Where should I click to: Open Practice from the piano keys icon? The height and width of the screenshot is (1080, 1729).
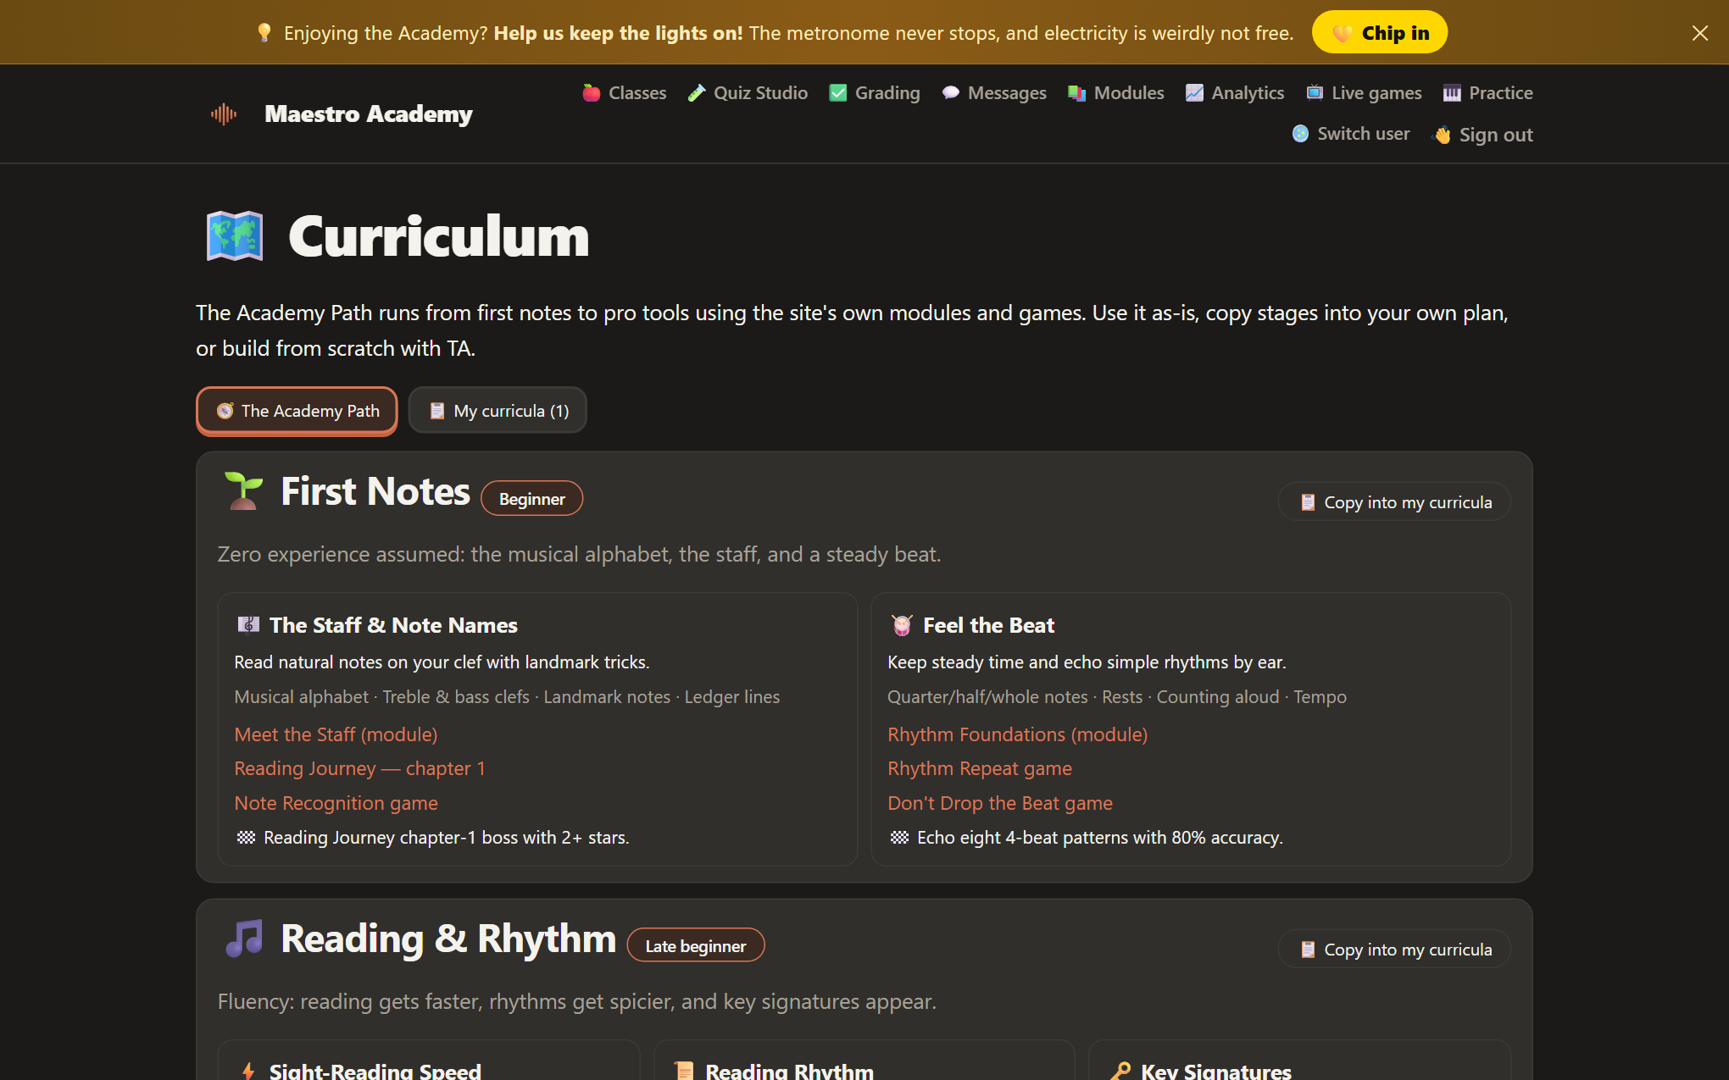(x=1452, y=93)
